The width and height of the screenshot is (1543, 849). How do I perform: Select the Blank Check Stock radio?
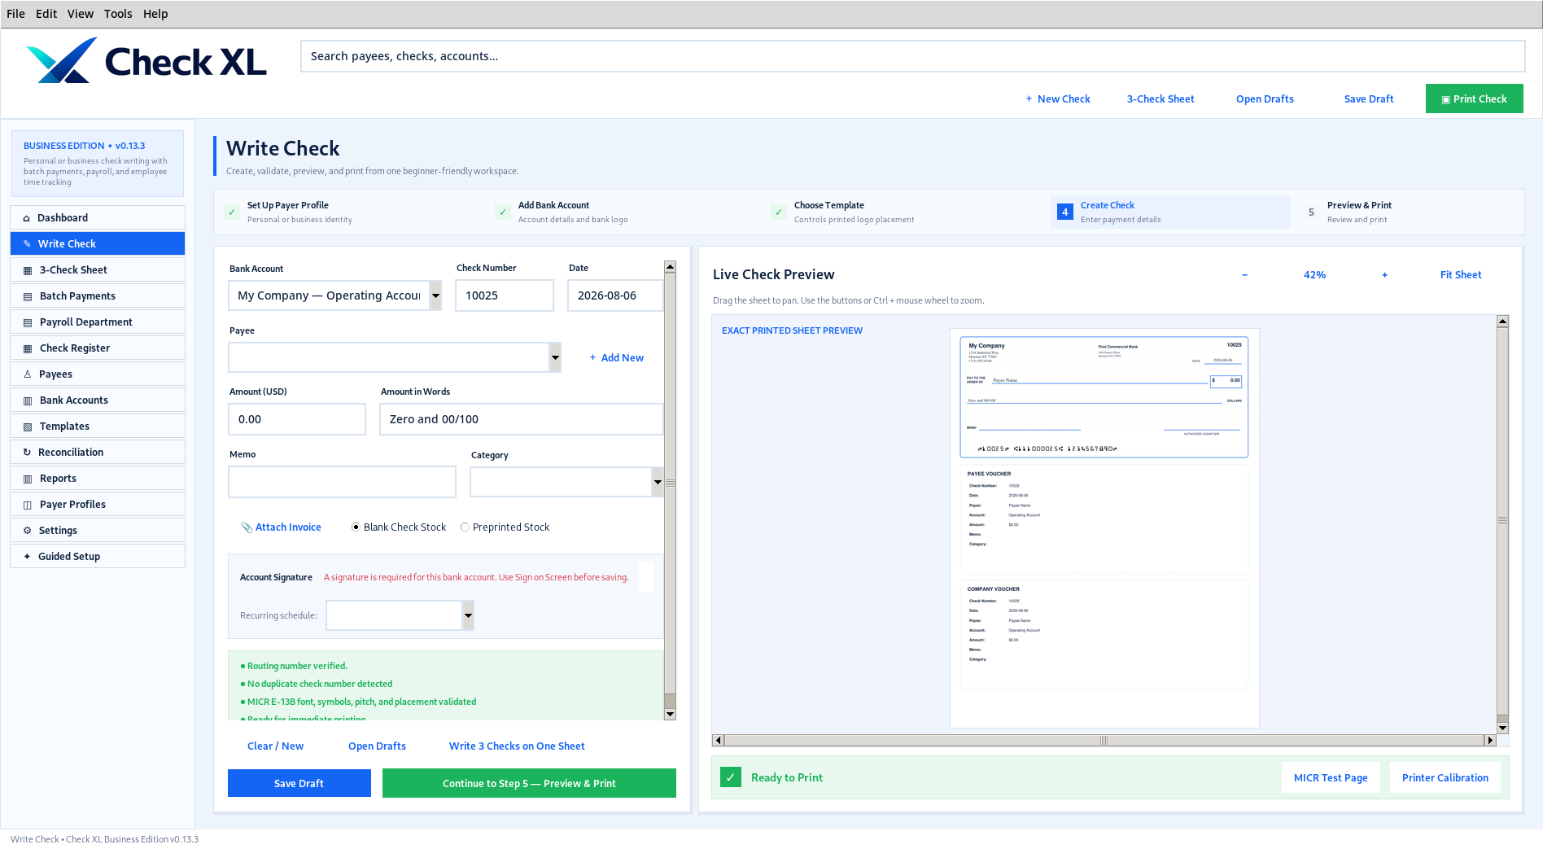pyautogui.click(x=356, y=527)
